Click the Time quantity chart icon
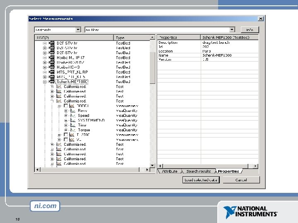This screenshot has height=223, width=298. click(x=73, y=125)
